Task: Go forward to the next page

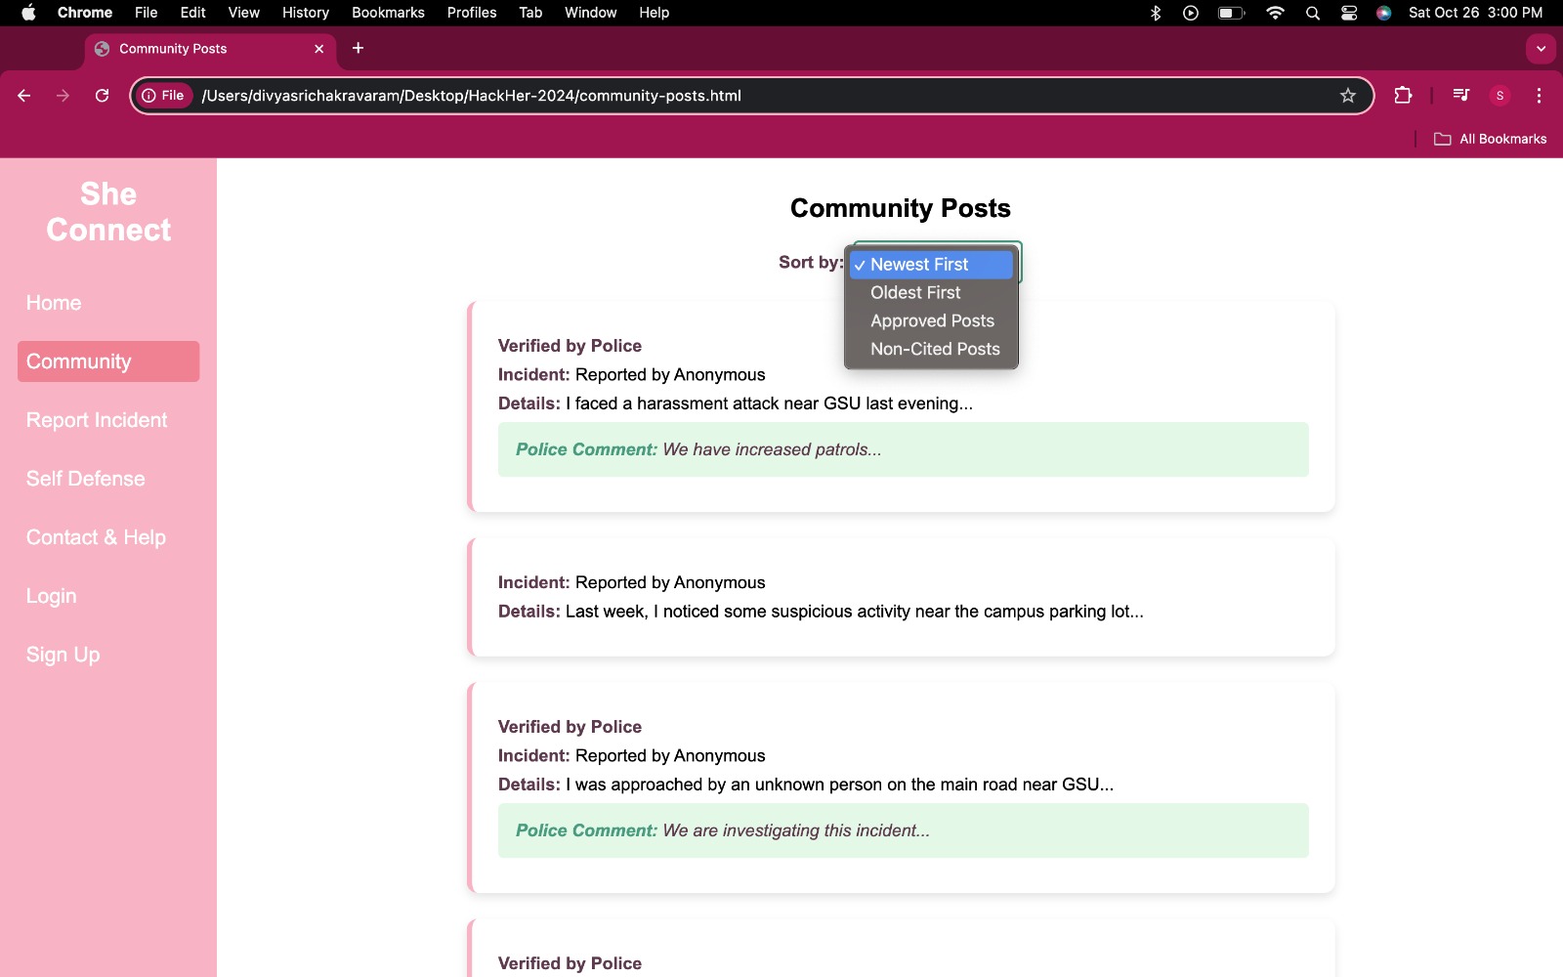Action: point(63,96)
